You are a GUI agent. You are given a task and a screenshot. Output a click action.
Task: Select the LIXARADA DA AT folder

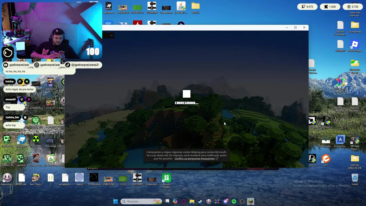pos(355,66)
